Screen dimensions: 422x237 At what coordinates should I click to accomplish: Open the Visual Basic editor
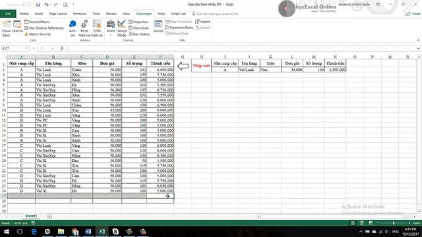point(6,28)
